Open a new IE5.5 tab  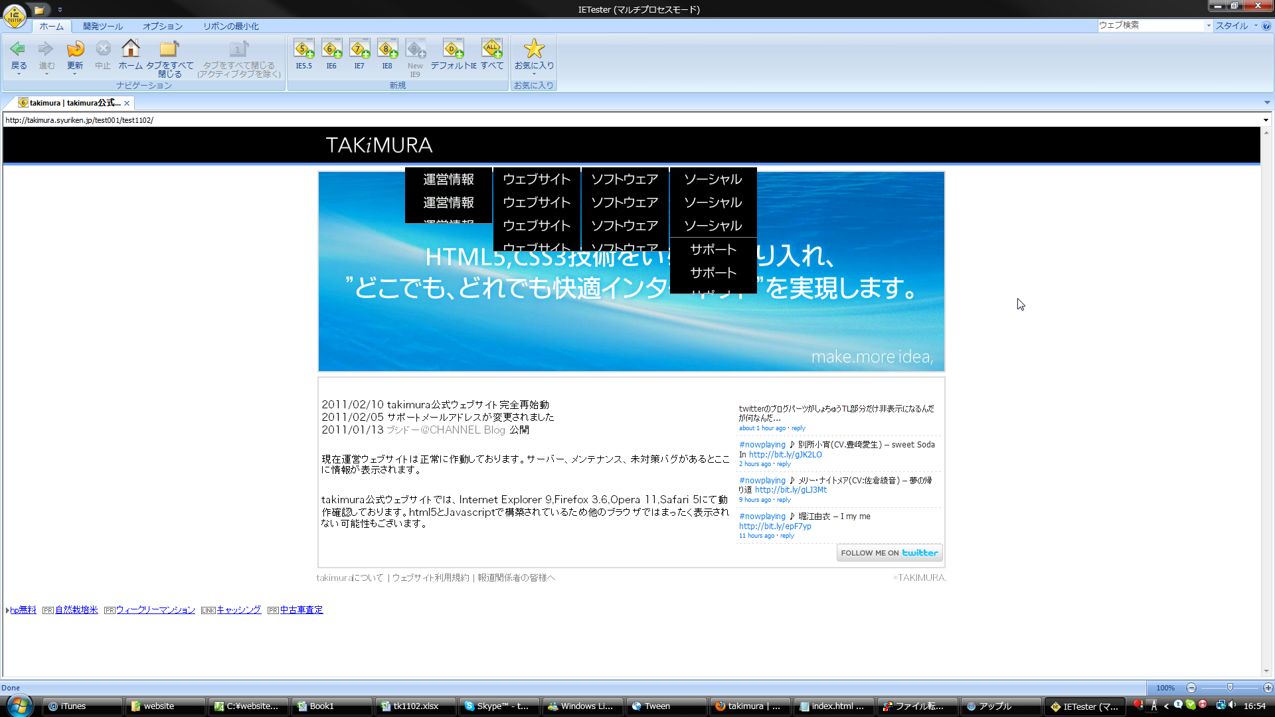click(304, 48)
